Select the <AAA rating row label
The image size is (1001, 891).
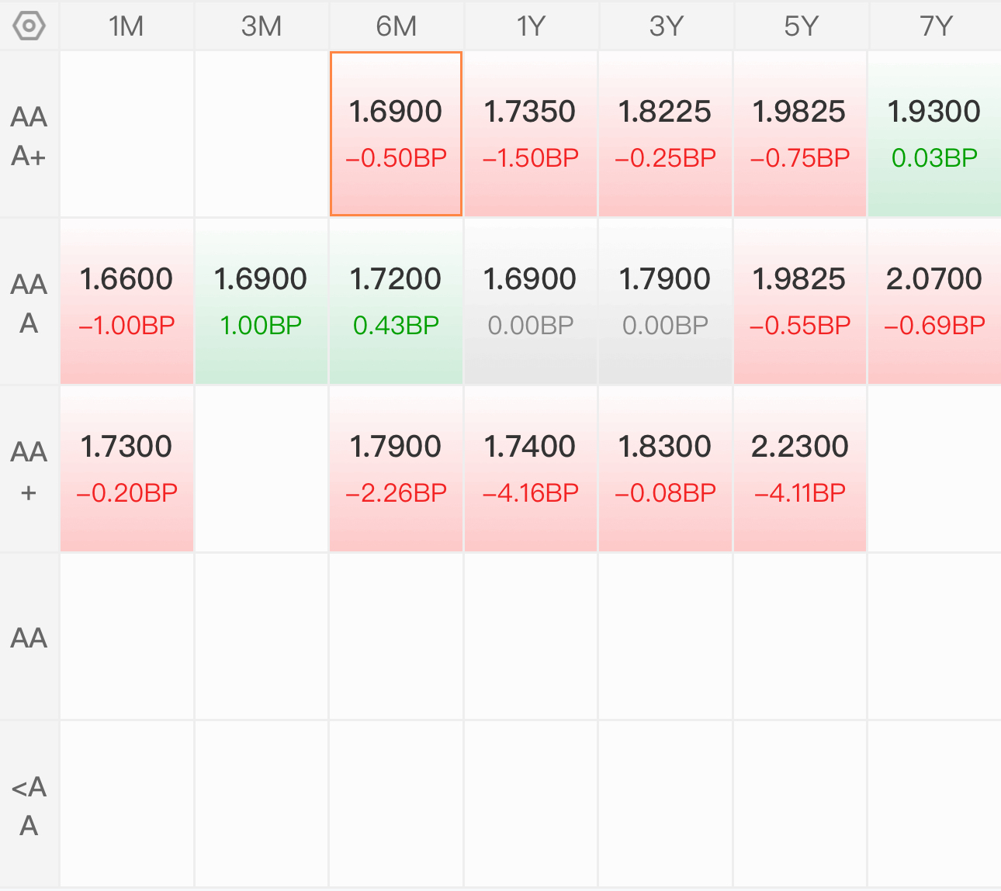(x=29, y=805)
